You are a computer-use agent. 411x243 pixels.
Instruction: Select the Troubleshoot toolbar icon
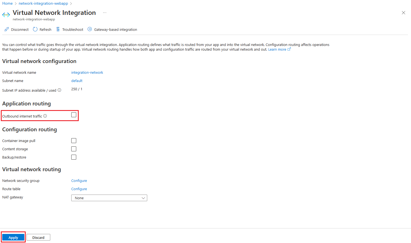[58, 29]
